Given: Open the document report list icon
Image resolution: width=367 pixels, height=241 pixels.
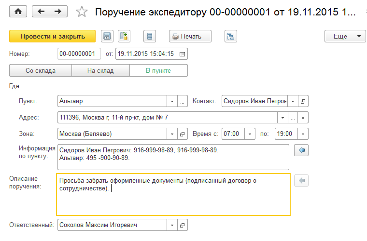Looking at the screenshot, I should [x=150, y=36].
